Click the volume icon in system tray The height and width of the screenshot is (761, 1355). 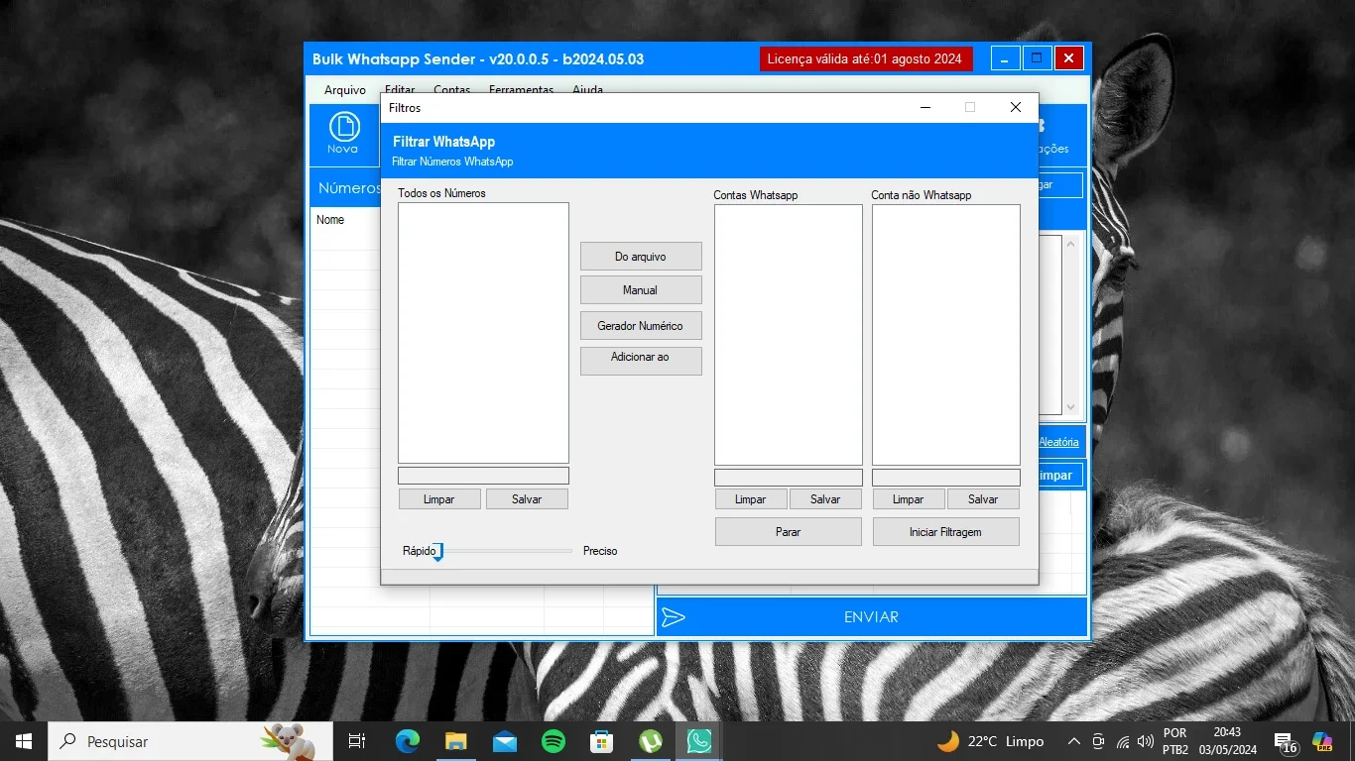(x=1146, y=741)
